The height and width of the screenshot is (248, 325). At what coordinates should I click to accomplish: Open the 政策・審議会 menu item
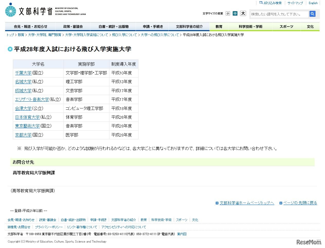click(73, 27)
